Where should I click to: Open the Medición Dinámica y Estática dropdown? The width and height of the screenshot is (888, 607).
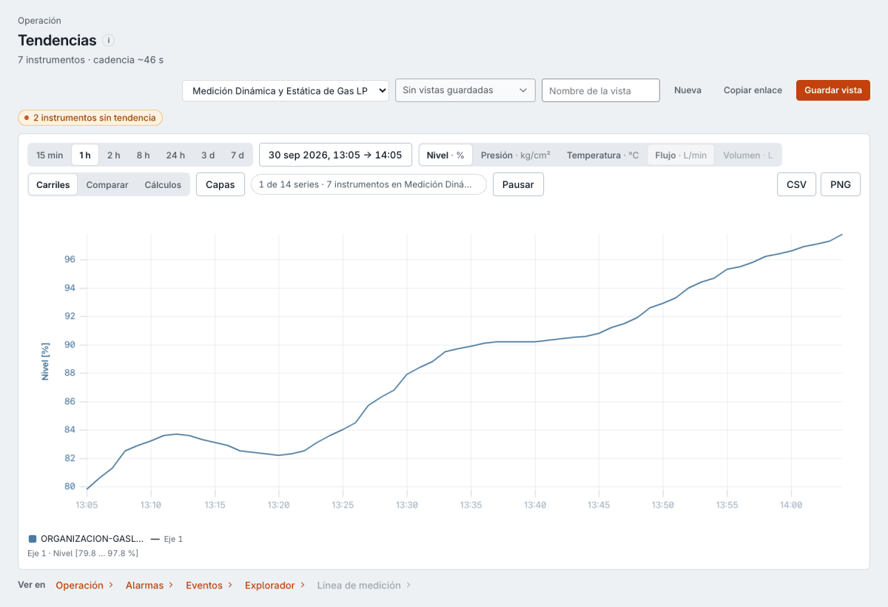point(286,90)
